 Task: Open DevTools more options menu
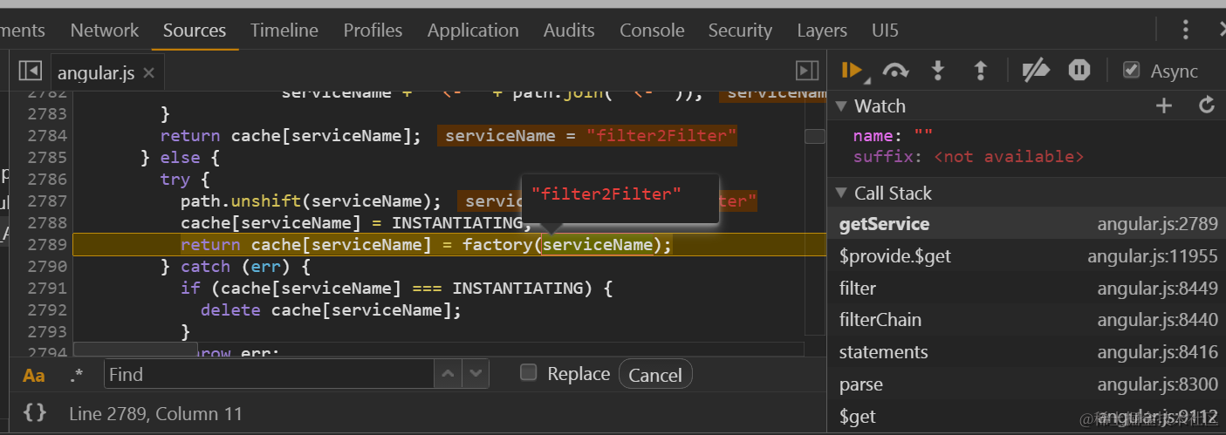point(1185,31)
